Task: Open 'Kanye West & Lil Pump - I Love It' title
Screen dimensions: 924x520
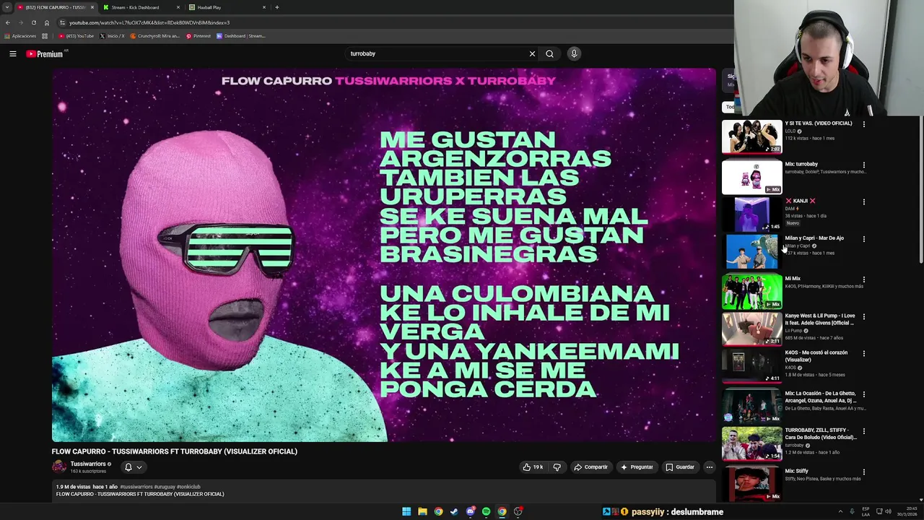Action: 820,319
